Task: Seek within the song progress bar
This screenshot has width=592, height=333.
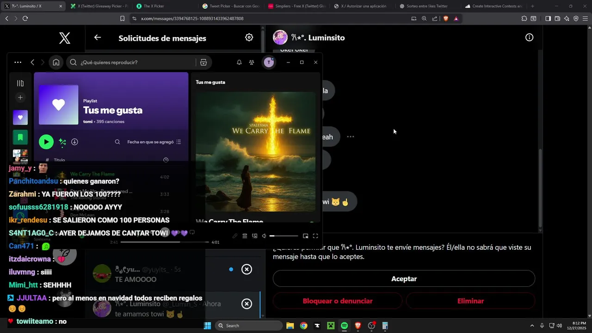Action: [x=165, y=242]
